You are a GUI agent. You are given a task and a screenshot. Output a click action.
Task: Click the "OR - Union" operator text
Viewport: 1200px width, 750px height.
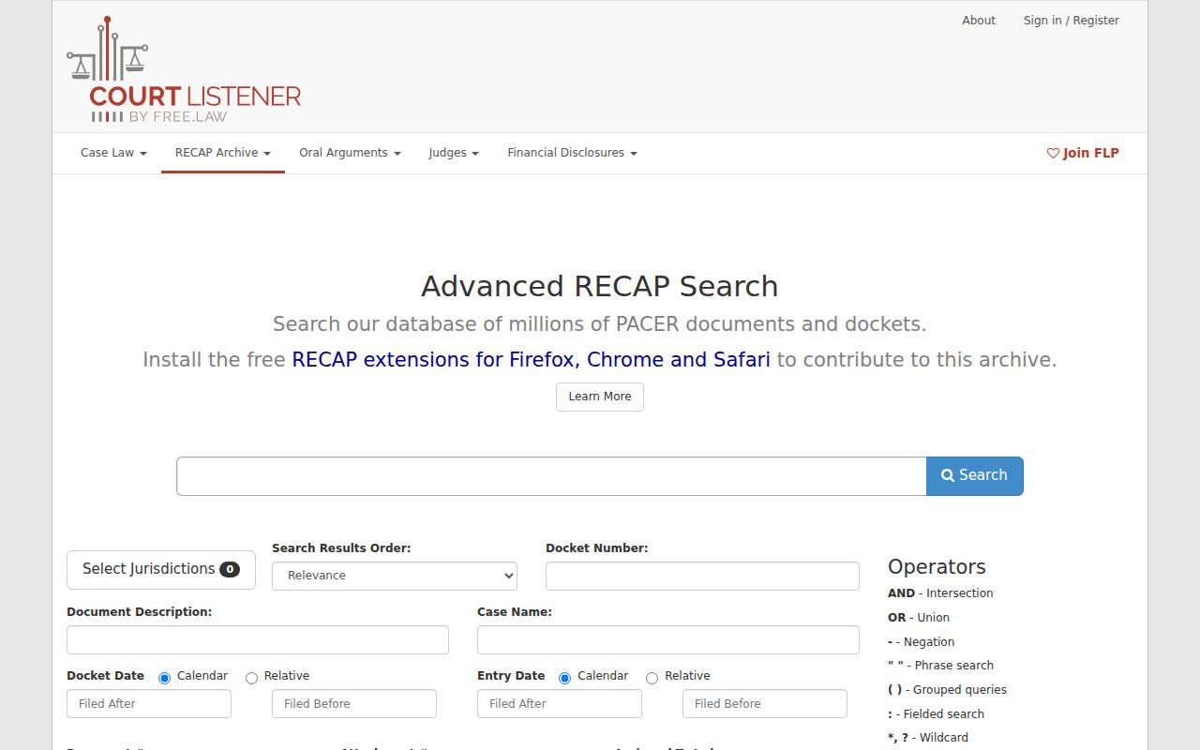click(919, 618)
